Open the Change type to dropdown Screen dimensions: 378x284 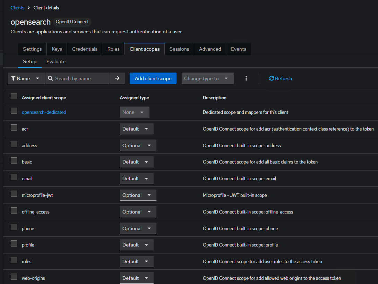[x=207, y=78]
